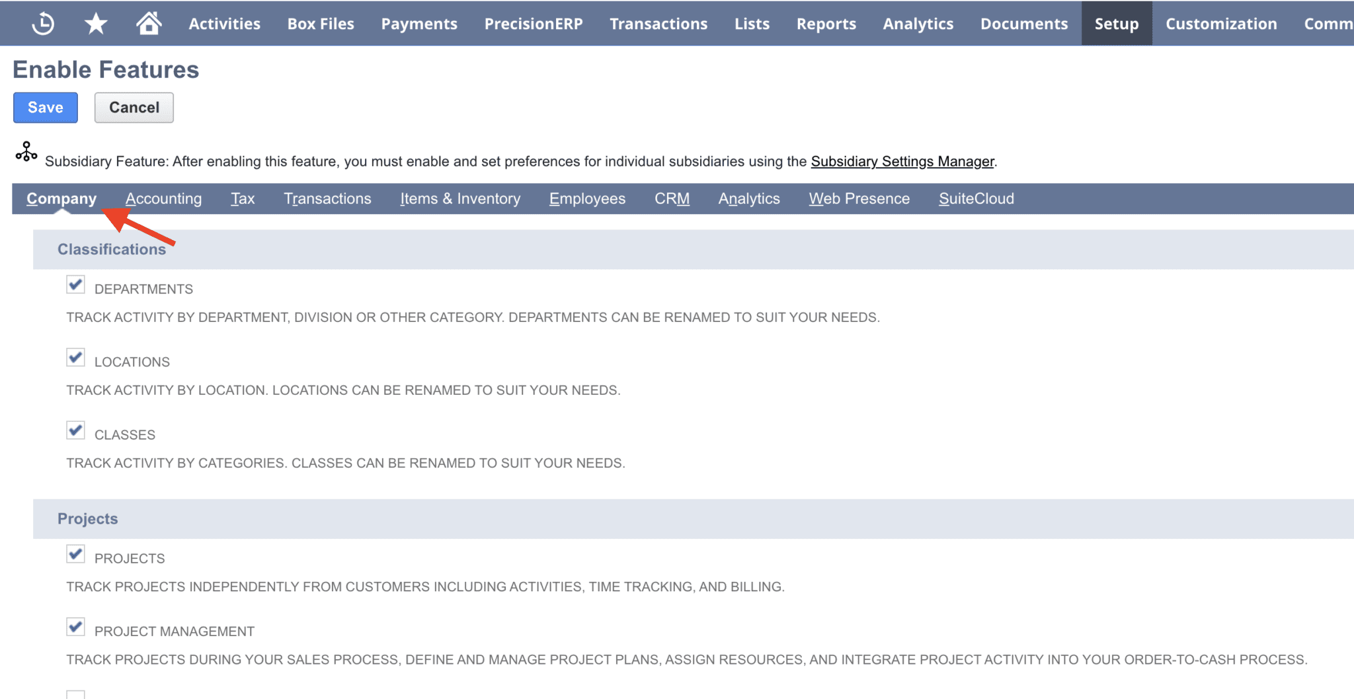Uncheck Project Management
The width and height of the screenshot is (1354, 699).
(75, 626)
